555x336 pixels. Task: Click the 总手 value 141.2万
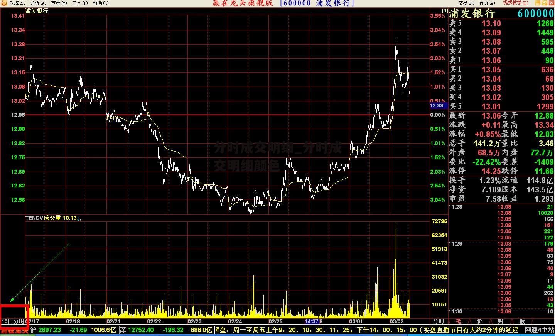487,144
